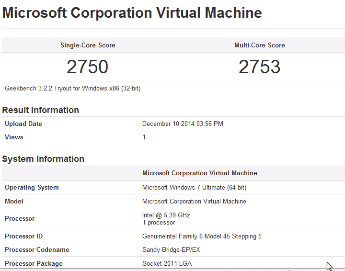
Task: Click the Socket 2011 LGA package value
Action: (x=167, y=263)
